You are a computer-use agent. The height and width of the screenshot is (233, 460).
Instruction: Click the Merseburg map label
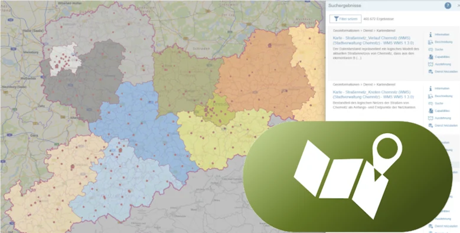click(31, 52)
